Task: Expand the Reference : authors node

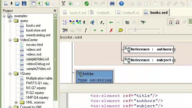Action: tap(174, 49)
